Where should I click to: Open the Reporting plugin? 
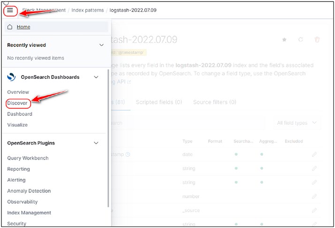tap(18, 169)
